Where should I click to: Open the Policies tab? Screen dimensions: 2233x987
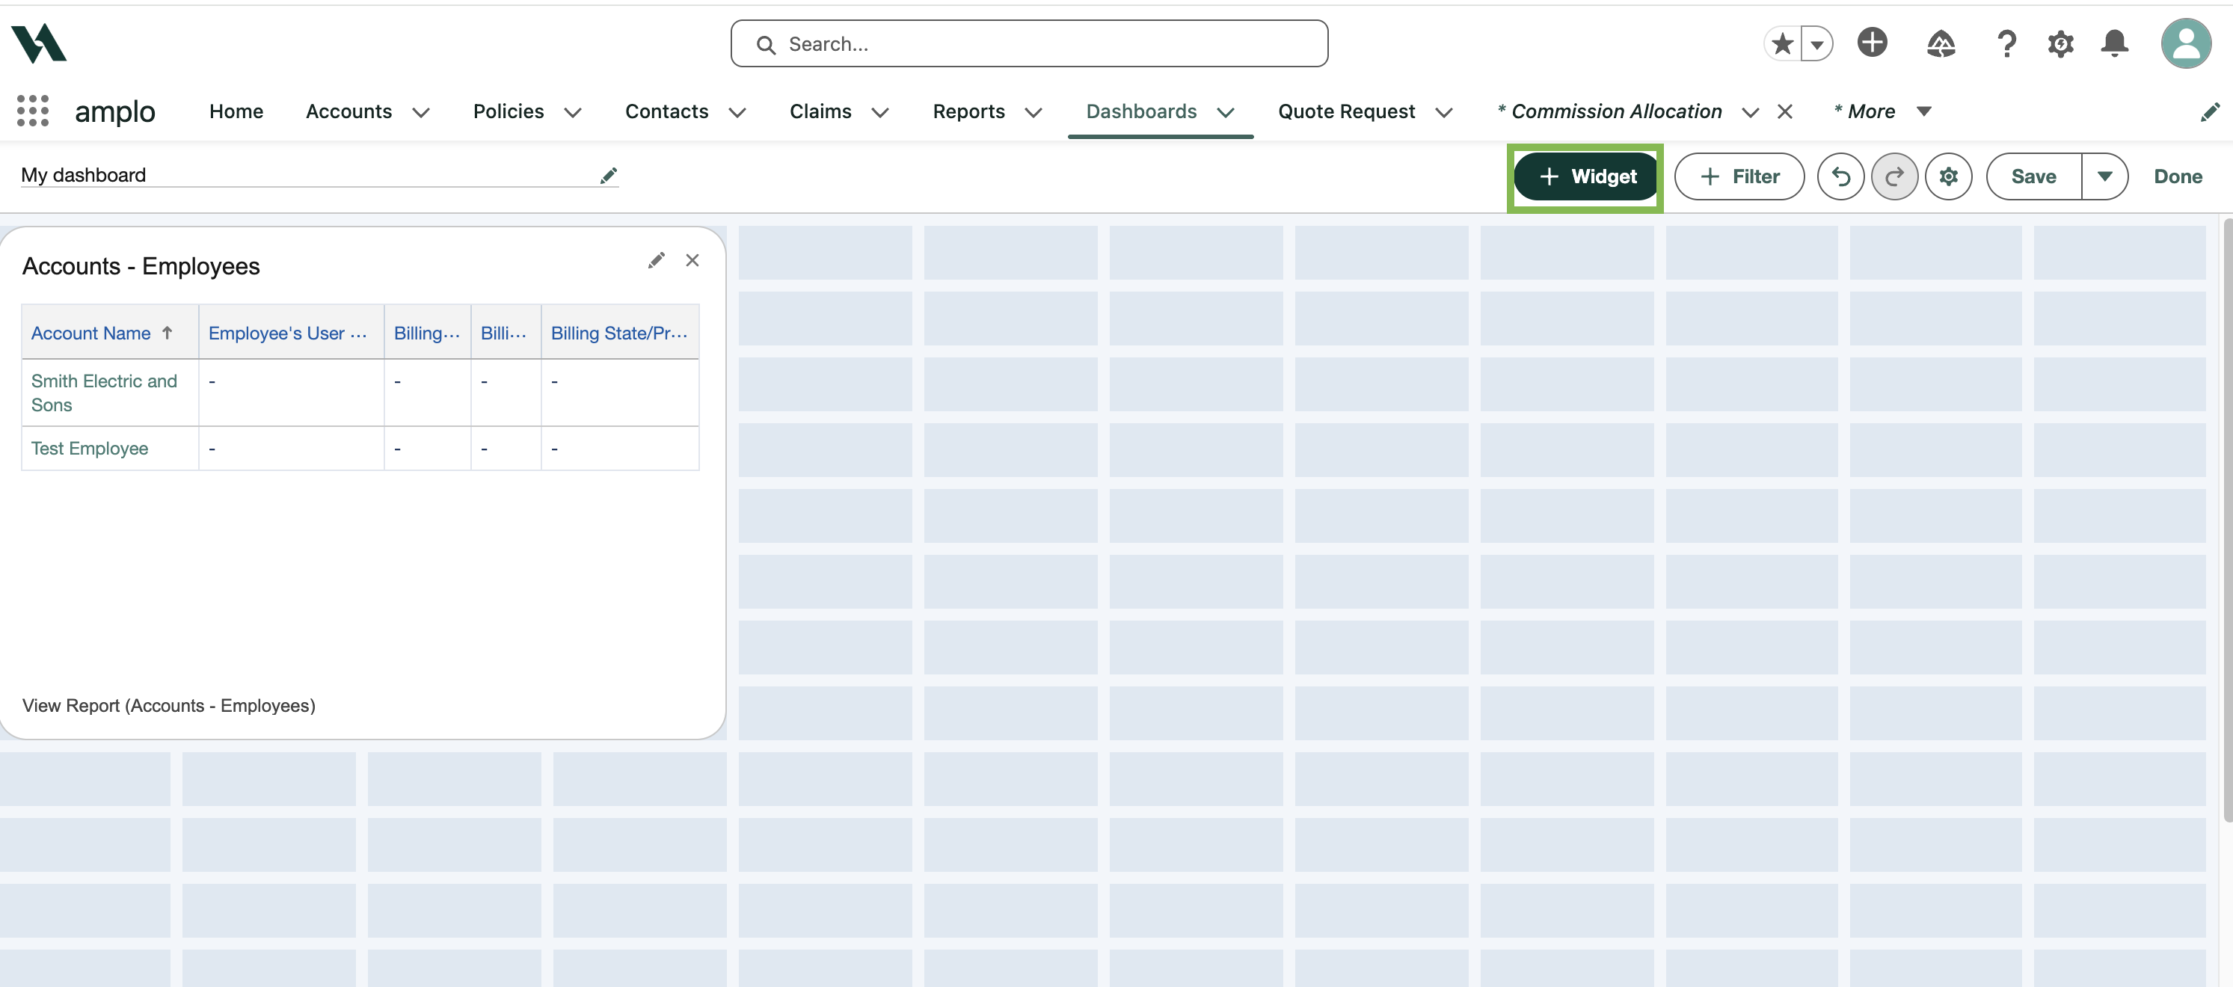(x=508, y=111)
